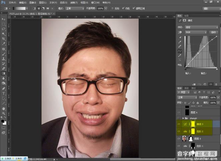Select the Path Selection tool
The width and height of the screenshot is (221, 161).
(4, 98)
